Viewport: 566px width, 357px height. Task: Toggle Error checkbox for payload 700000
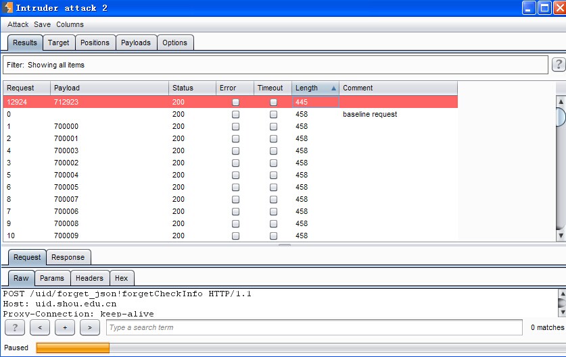(236, 126)
